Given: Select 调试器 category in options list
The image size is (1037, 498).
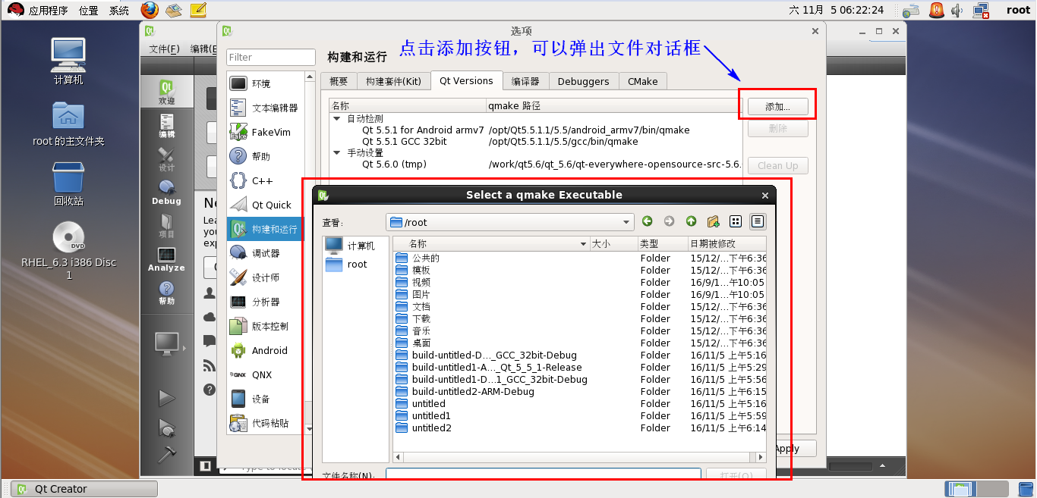Looking at the screenshot, I should [x=265, y=253].
